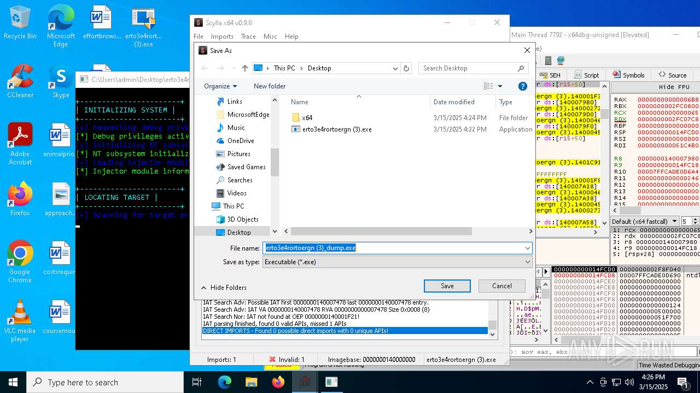Open Skype desktop shortcut
This screenshot has width=700, height=393.
coord(61,82)
